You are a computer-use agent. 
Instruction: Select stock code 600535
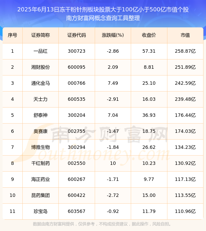[x=76, y=99]
